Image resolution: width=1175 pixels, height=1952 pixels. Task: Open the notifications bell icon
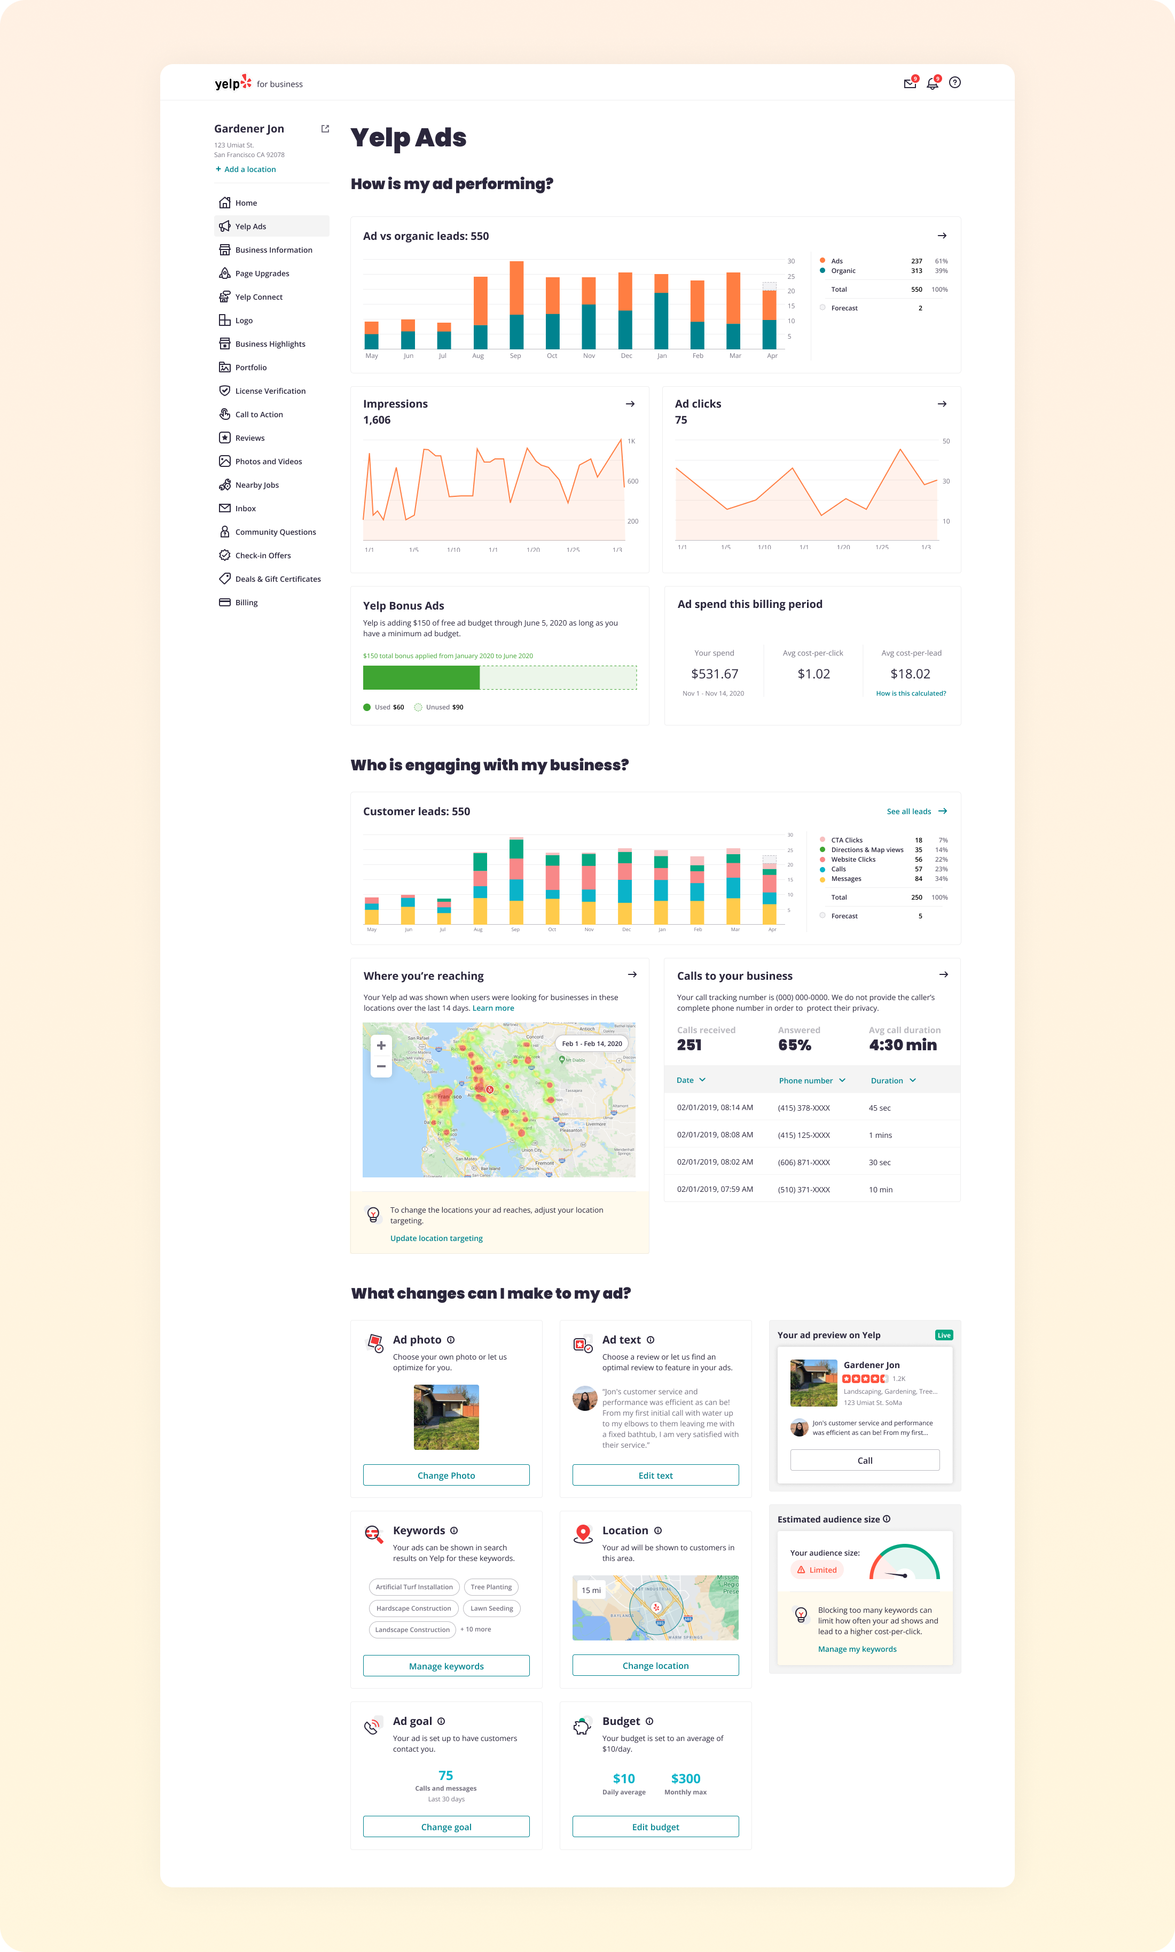(x=933, y=82)
